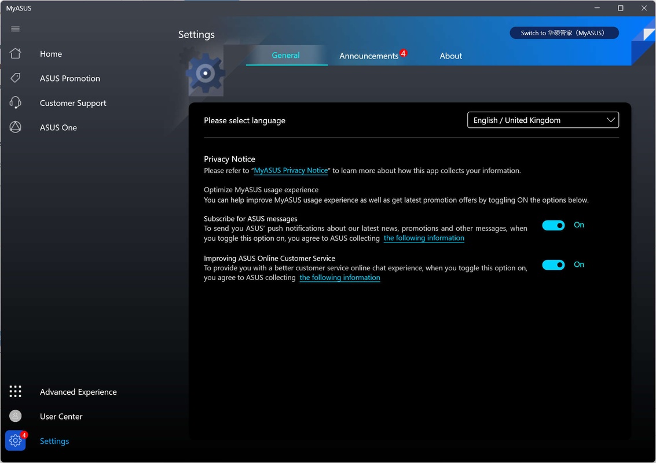Click the User Center avatar icon
Screen dimensions: 656x463
[16, 416]
